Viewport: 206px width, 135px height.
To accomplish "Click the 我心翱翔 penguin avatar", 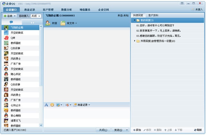I will [6, 115].
